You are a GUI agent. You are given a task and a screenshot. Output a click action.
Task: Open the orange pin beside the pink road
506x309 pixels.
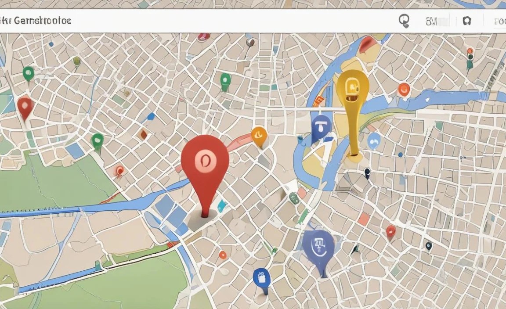tap(259, 137)
